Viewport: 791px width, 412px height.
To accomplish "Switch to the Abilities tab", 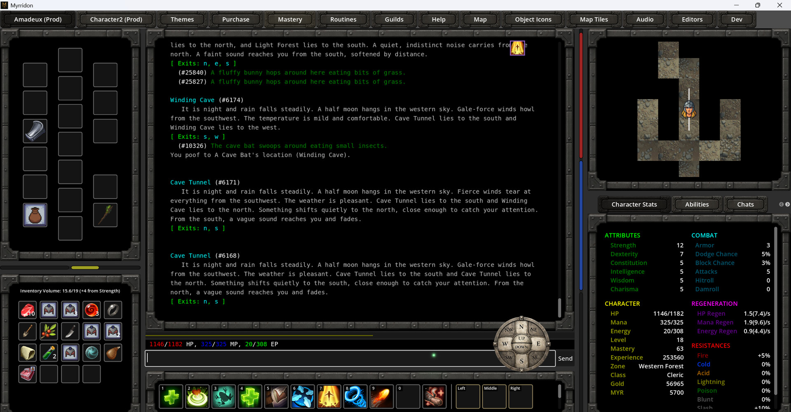I will pos(697,204).
